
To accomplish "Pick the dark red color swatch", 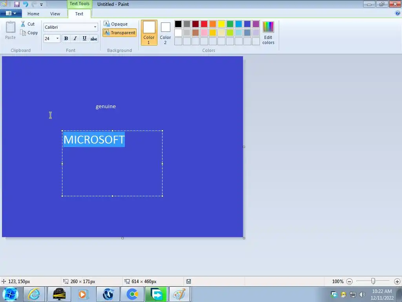I will pyautogui.click(x=196, y=24).
